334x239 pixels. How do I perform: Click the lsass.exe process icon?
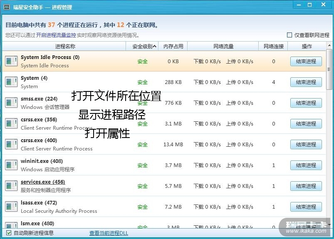[11, 207]
